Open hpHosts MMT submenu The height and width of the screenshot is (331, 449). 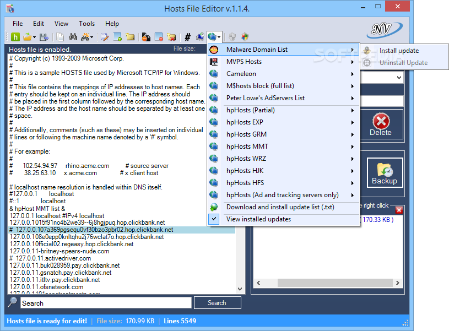coord(283,146)
